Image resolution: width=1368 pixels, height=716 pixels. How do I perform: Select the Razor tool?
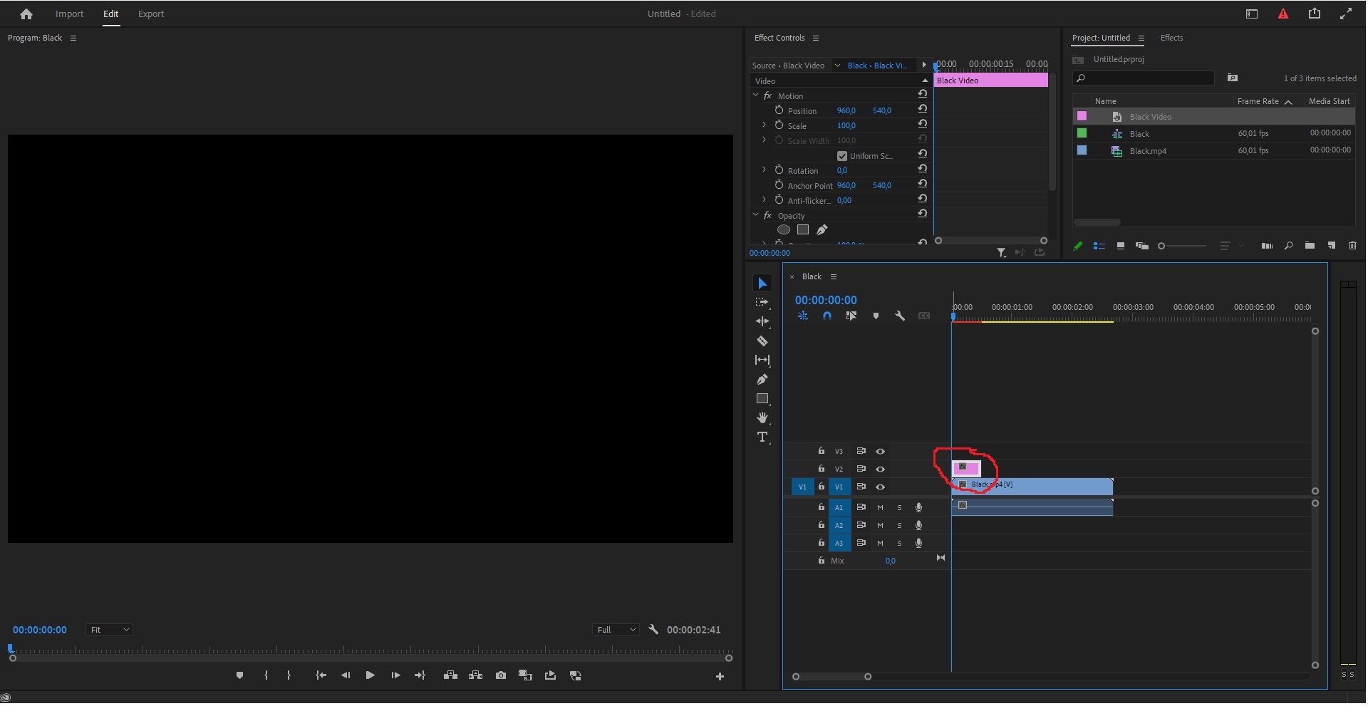point(762,341)
